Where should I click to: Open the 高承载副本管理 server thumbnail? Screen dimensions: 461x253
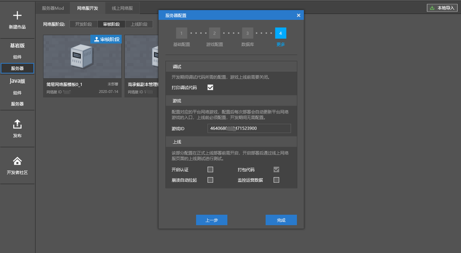(141, 57)
